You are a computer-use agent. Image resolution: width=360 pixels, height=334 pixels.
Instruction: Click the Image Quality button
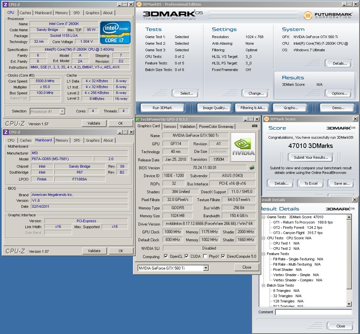215,108
